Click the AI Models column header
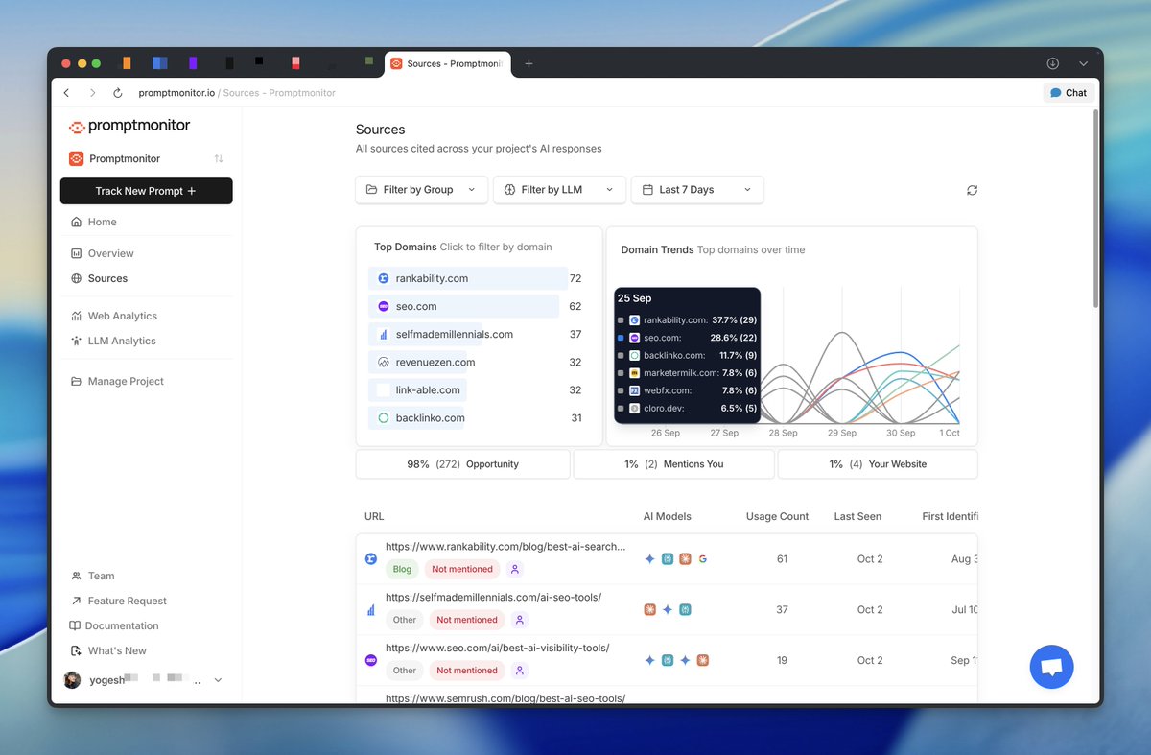This screenshot has width=1151, height=755. [668, 516]
